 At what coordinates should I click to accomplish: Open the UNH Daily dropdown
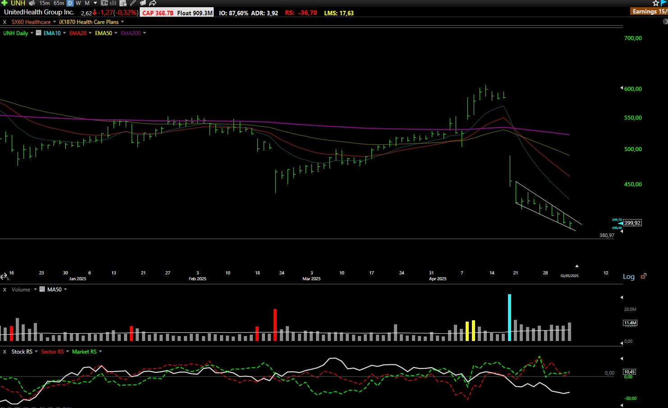tap(32, 33)
